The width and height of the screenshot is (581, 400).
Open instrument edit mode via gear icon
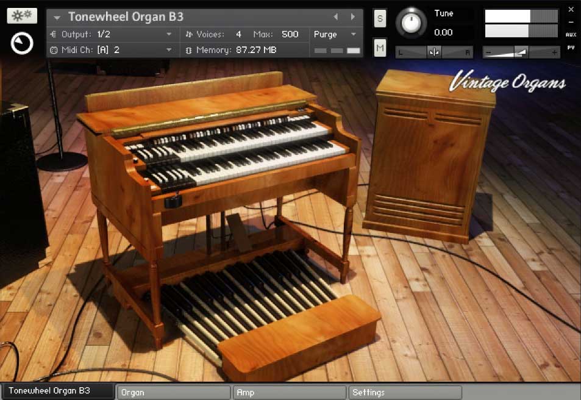click(22, 16)
